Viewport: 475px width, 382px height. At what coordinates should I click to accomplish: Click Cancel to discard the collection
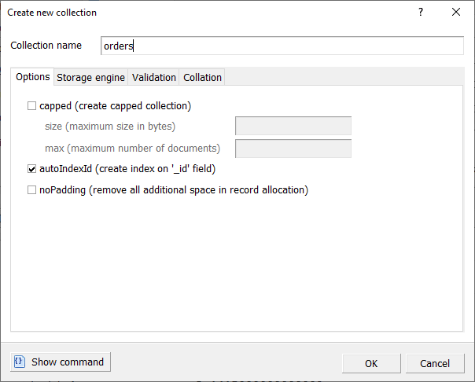(x=435, y=363)
